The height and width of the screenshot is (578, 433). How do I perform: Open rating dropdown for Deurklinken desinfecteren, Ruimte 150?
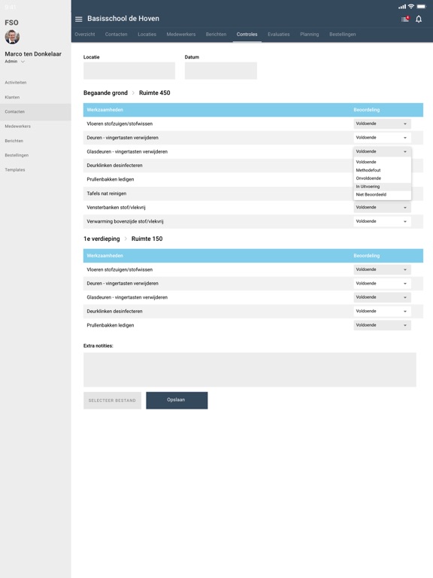[382, 312]
